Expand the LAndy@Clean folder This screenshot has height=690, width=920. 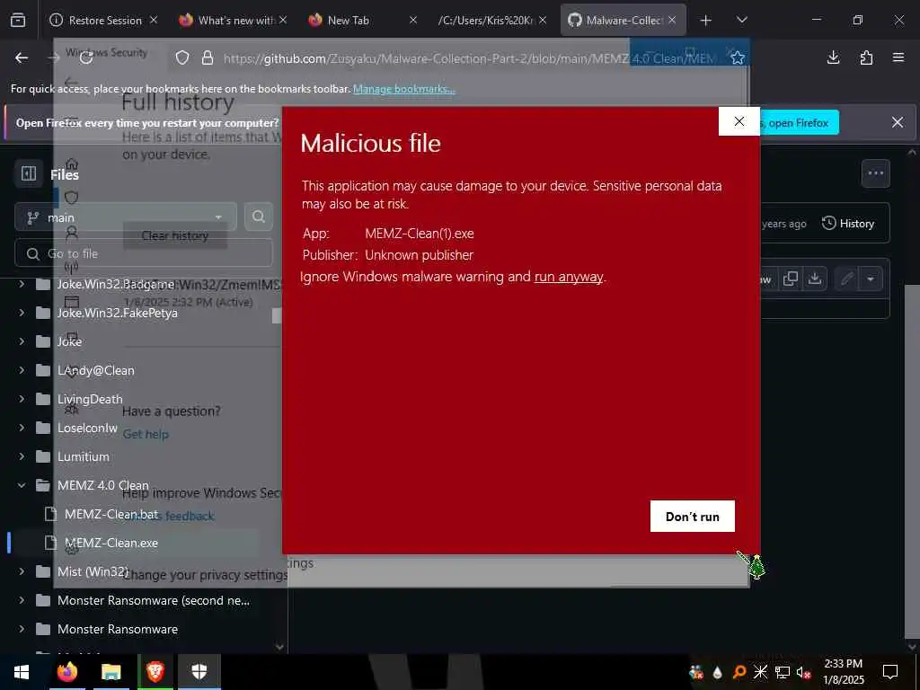coord(22,370)
